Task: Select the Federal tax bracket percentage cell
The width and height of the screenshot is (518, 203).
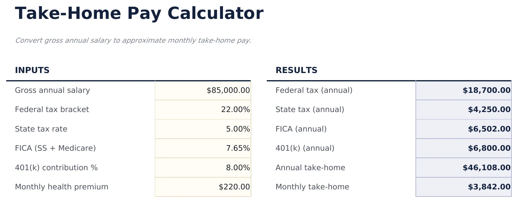Action: tap(202, 110)
